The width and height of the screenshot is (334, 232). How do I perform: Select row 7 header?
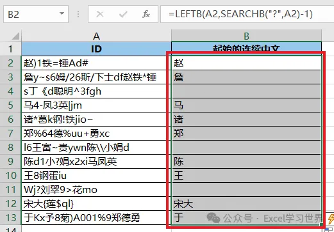(x=11, y=134)
